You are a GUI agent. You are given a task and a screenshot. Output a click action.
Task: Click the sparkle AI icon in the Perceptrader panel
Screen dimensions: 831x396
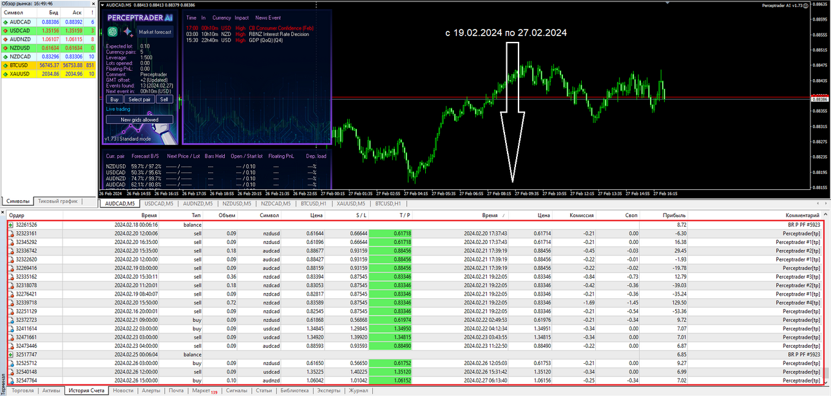[126, 31]
